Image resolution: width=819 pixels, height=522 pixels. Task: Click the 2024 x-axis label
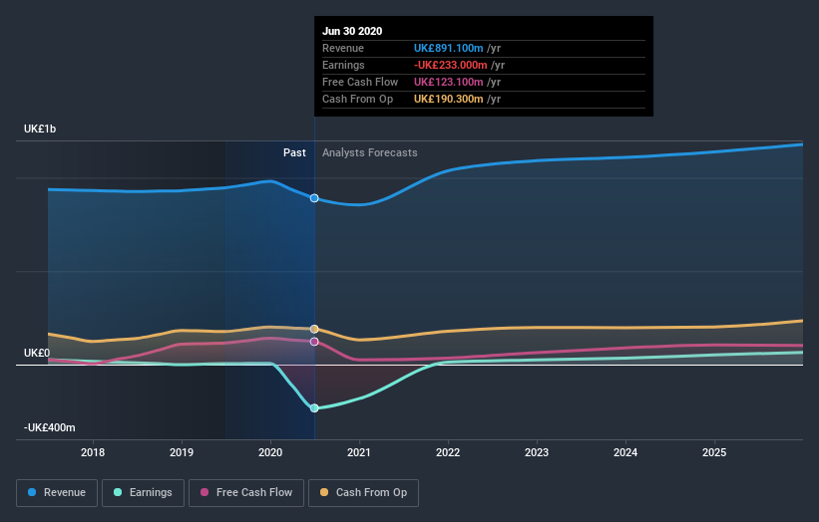click(625, 452)
